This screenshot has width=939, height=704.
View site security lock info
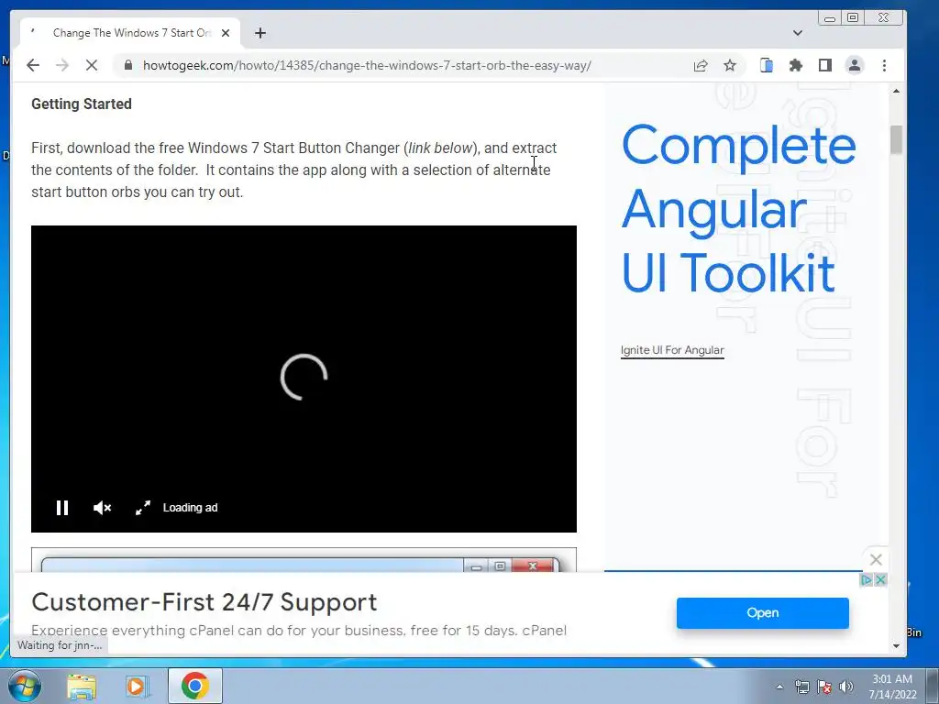tap(128, 65)
